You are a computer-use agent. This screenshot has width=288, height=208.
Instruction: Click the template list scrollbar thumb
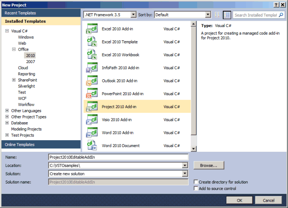[x=193, y=81]
